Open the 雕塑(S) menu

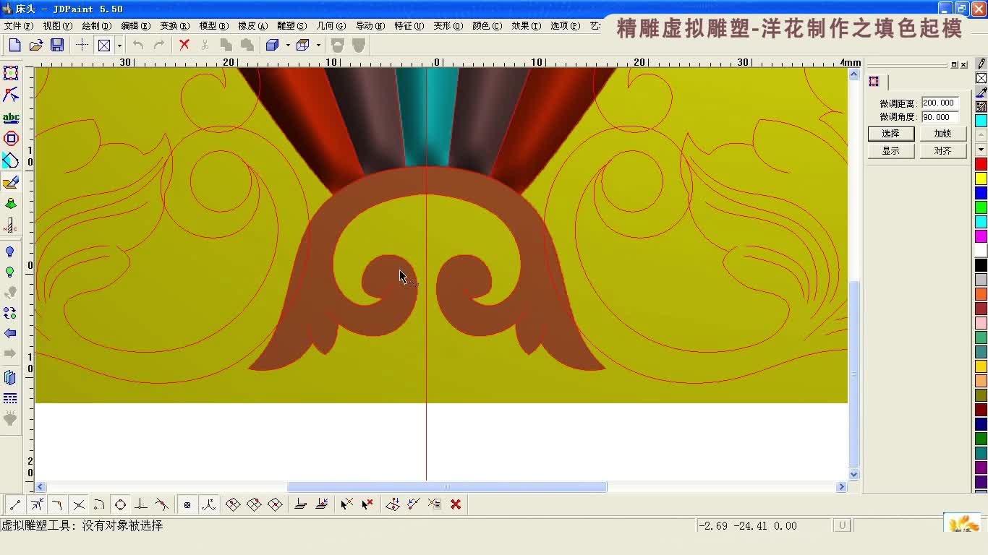coord(291,25)
